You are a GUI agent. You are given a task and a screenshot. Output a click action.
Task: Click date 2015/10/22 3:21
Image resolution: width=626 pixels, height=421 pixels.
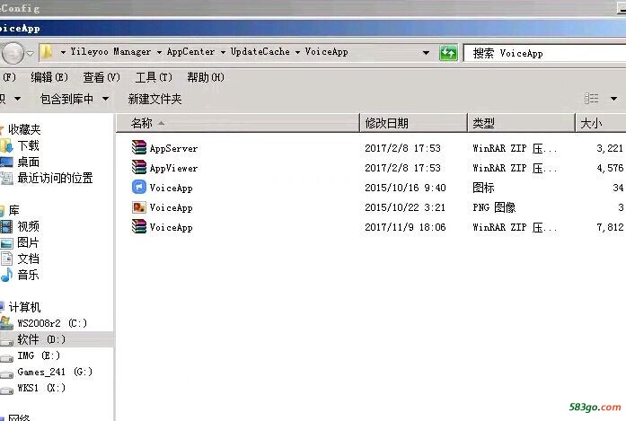tap(405, 207)
